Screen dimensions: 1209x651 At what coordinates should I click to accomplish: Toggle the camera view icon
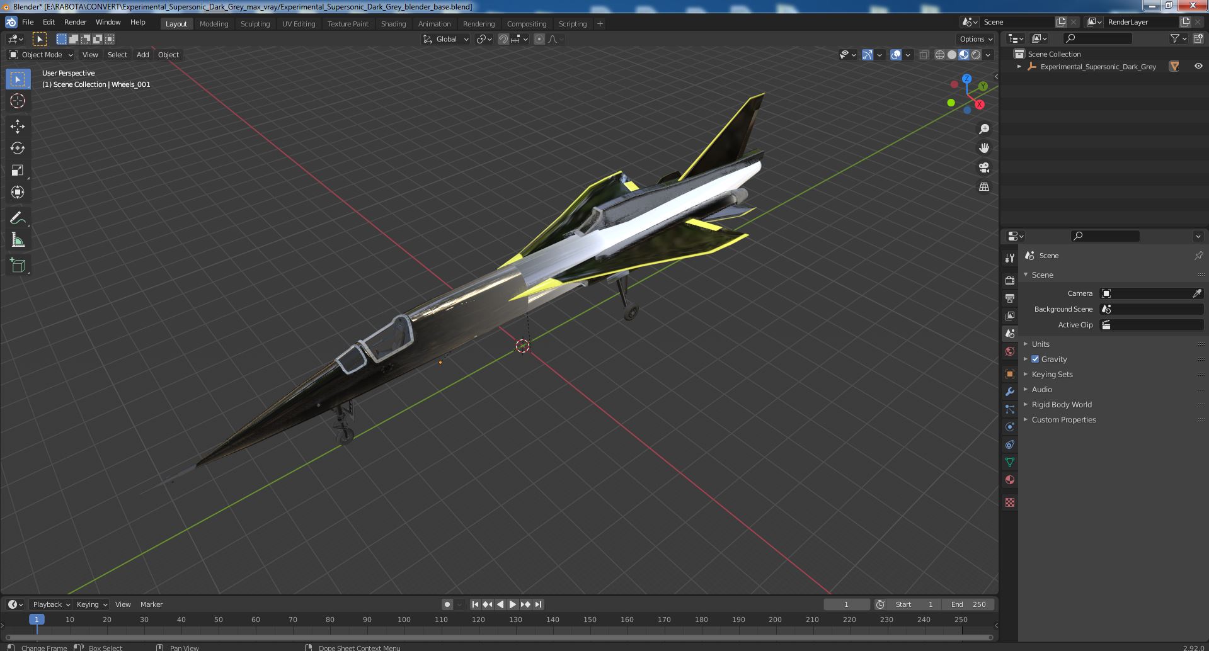tap(984, 167)
